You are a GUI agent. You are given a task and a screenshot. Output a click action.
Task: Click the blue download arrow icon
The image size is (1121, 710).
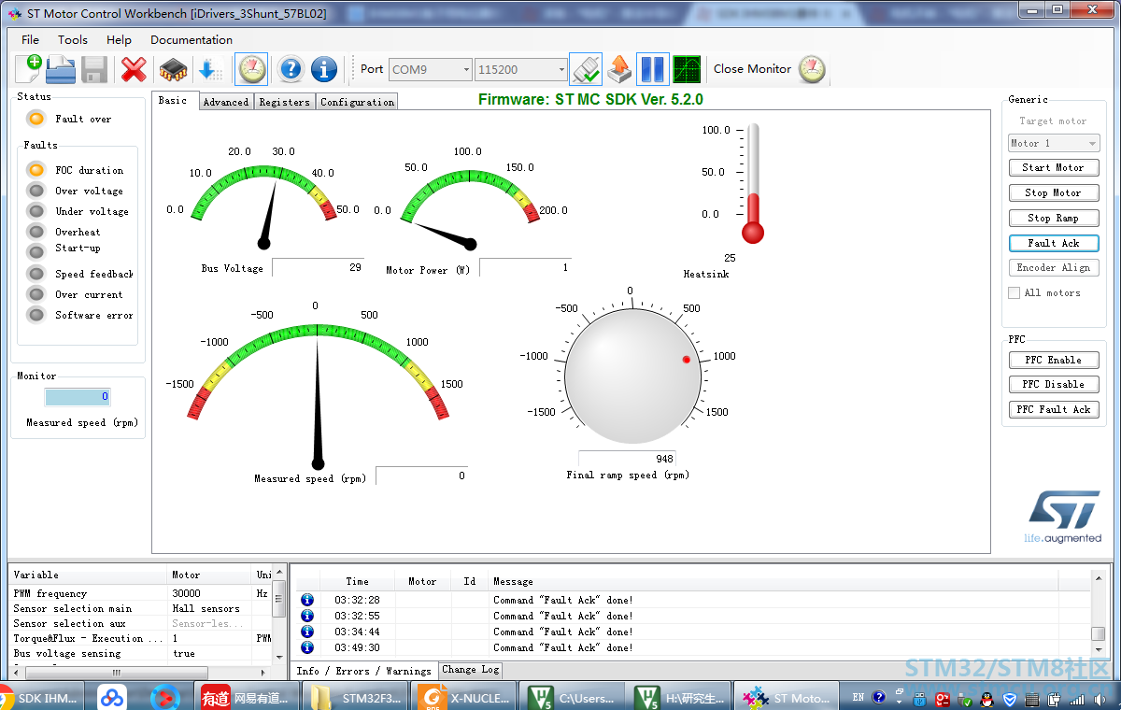tap(210, 69)
